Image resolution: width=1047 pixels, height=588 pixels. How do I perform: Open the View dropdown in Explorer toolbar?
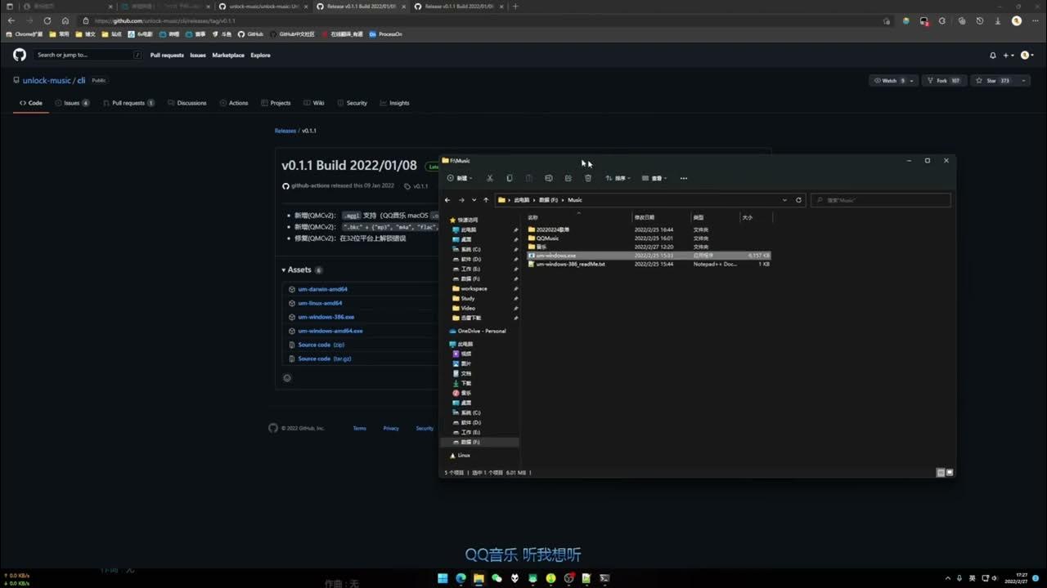point(654,178)
